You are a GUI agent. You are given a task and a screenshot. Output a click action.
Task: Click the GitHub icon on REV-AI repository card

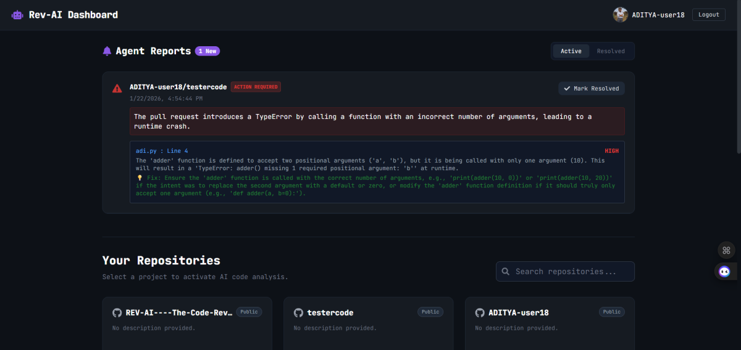coord(117,312)
